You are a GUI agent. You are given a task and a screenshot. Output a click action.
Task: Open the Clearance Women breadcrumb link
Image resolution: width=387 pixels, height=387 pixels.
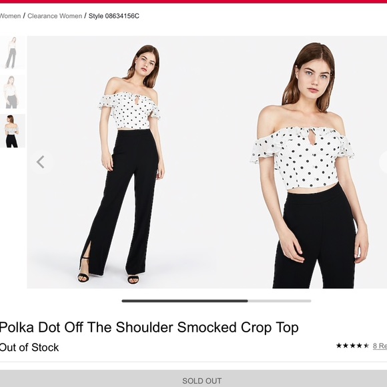(x=55, y=16)
